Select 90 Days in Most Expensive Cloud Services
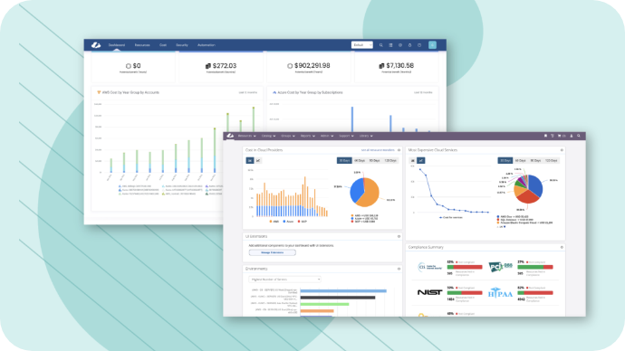The width and height of the screenshot is (625, 351). click(535, 160)
